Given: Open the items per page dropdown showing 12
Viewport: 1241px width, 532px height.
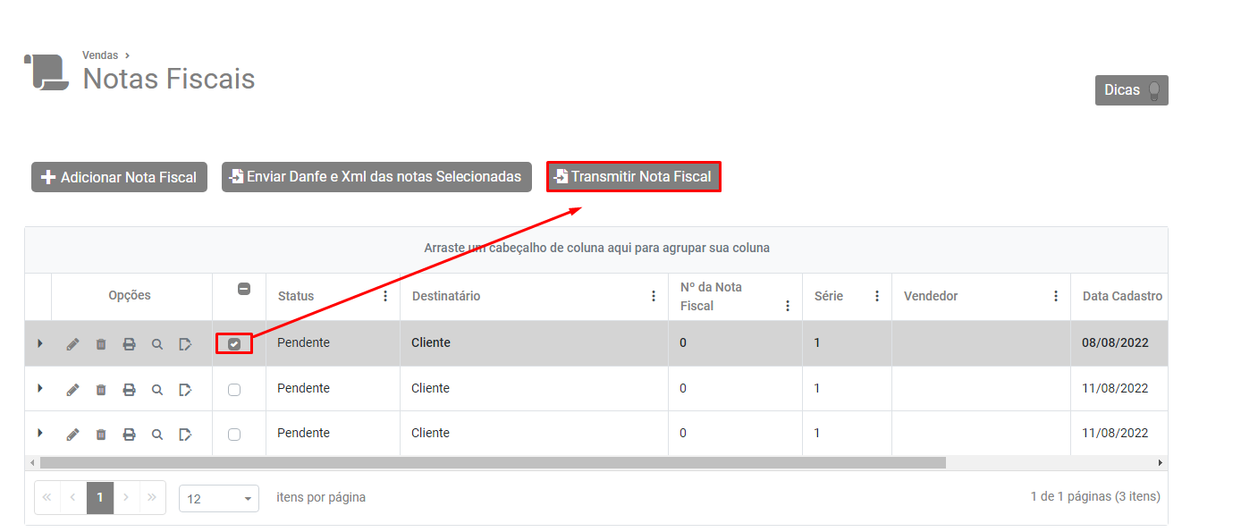Looking at the screenshot, I should pyautogui.click(x=219, y=499).
